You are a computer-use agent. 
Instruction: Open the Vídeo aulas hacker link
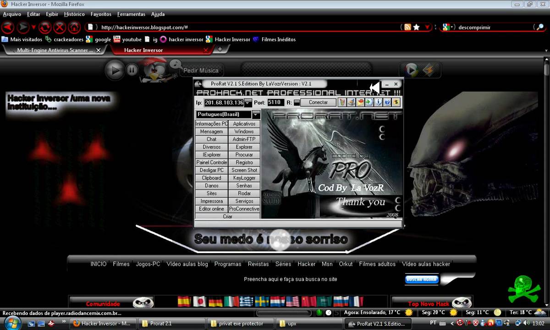pyautogui.click(x=426, y=264)
